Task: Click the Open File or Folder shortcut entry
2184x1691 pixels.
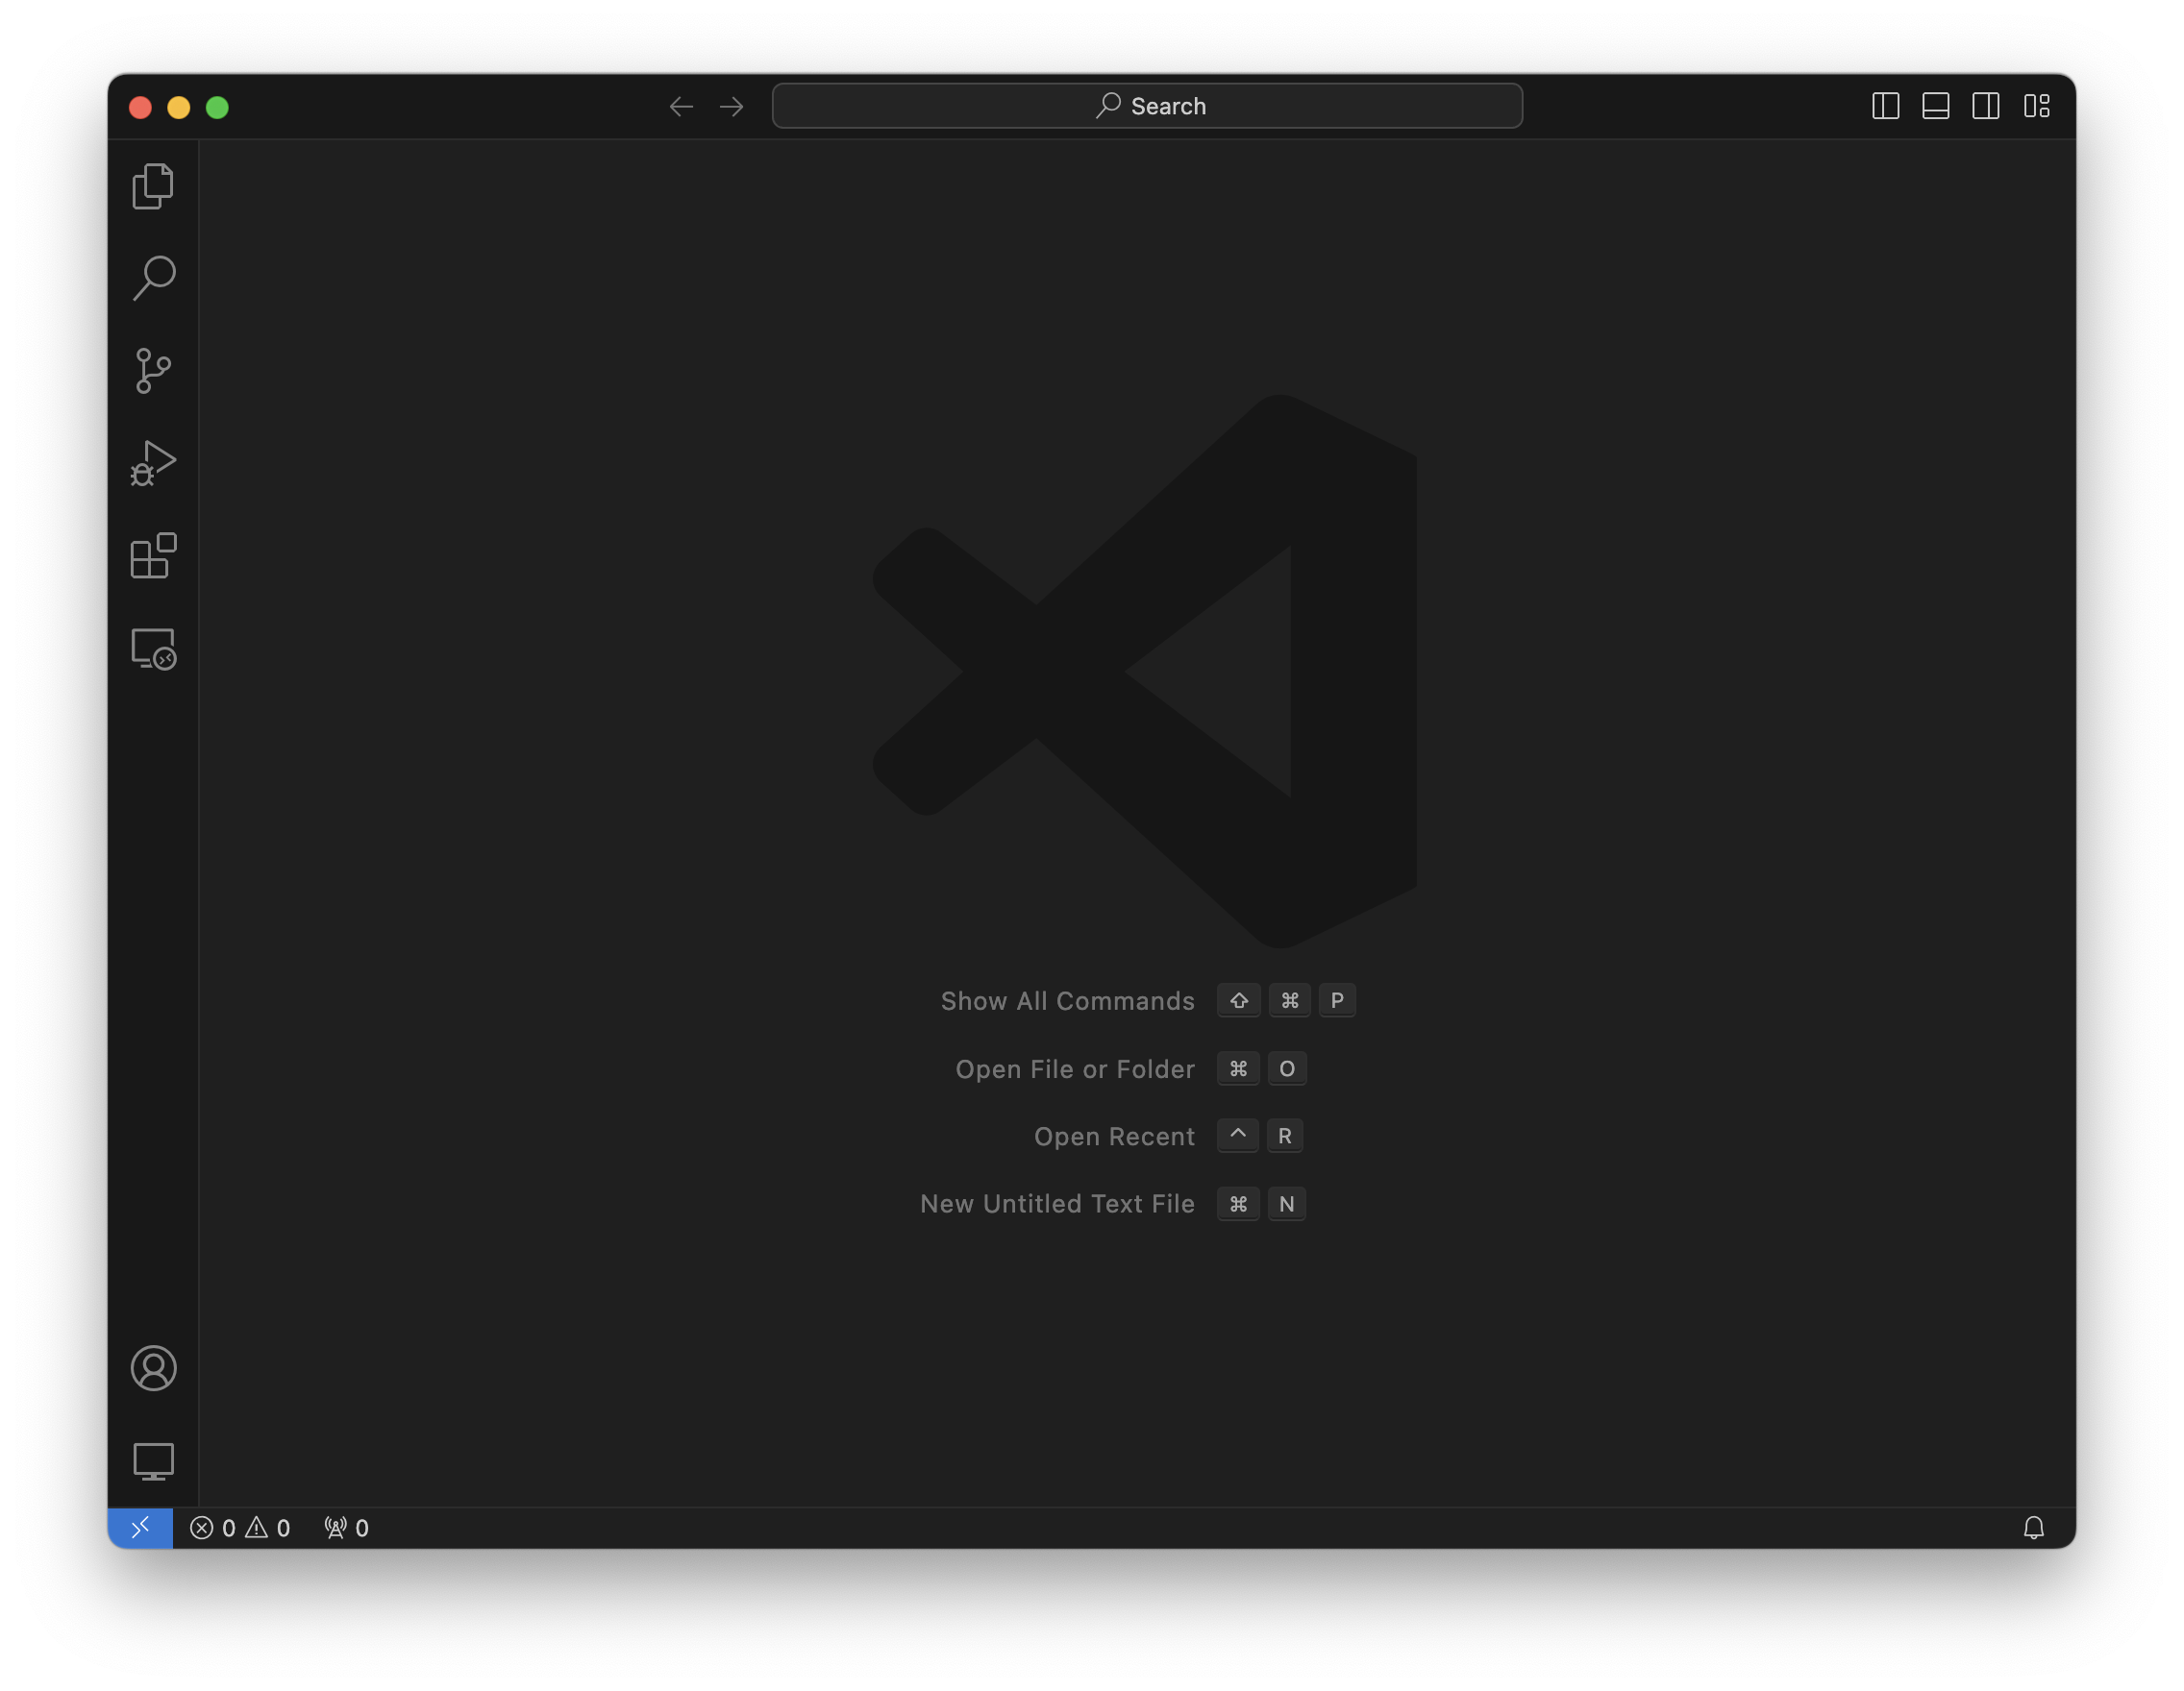Action: pos(1075,1068)
